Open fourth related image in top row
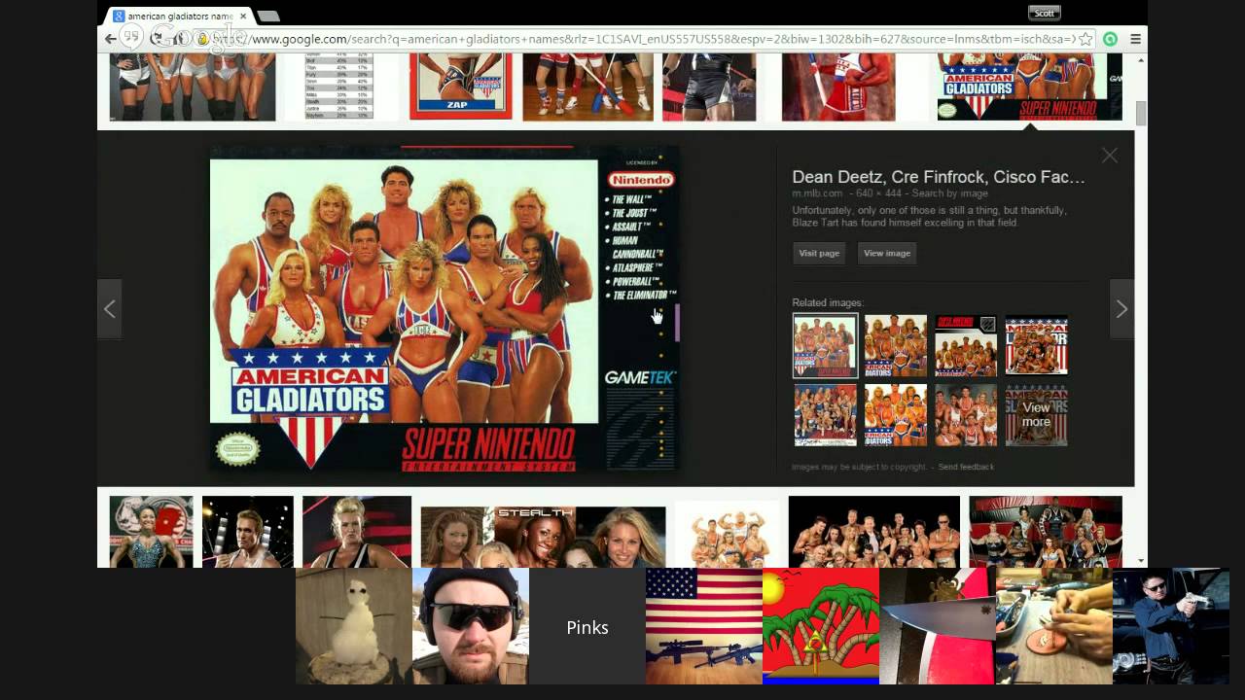The image size is (1245, 700). [x=1036, y=345]
